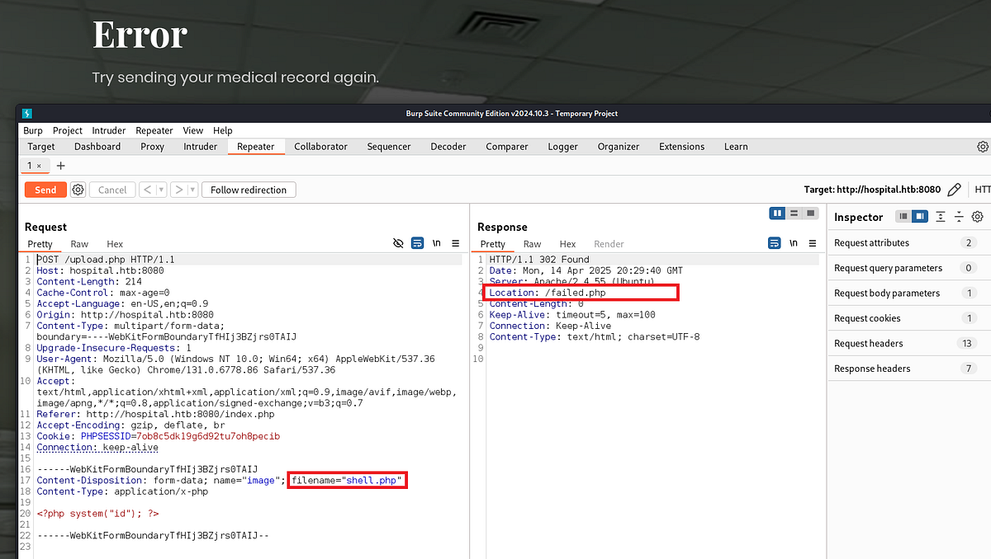Click the Cancel button
This screenshot has height=559, width=991.
[x=112, y=190]
